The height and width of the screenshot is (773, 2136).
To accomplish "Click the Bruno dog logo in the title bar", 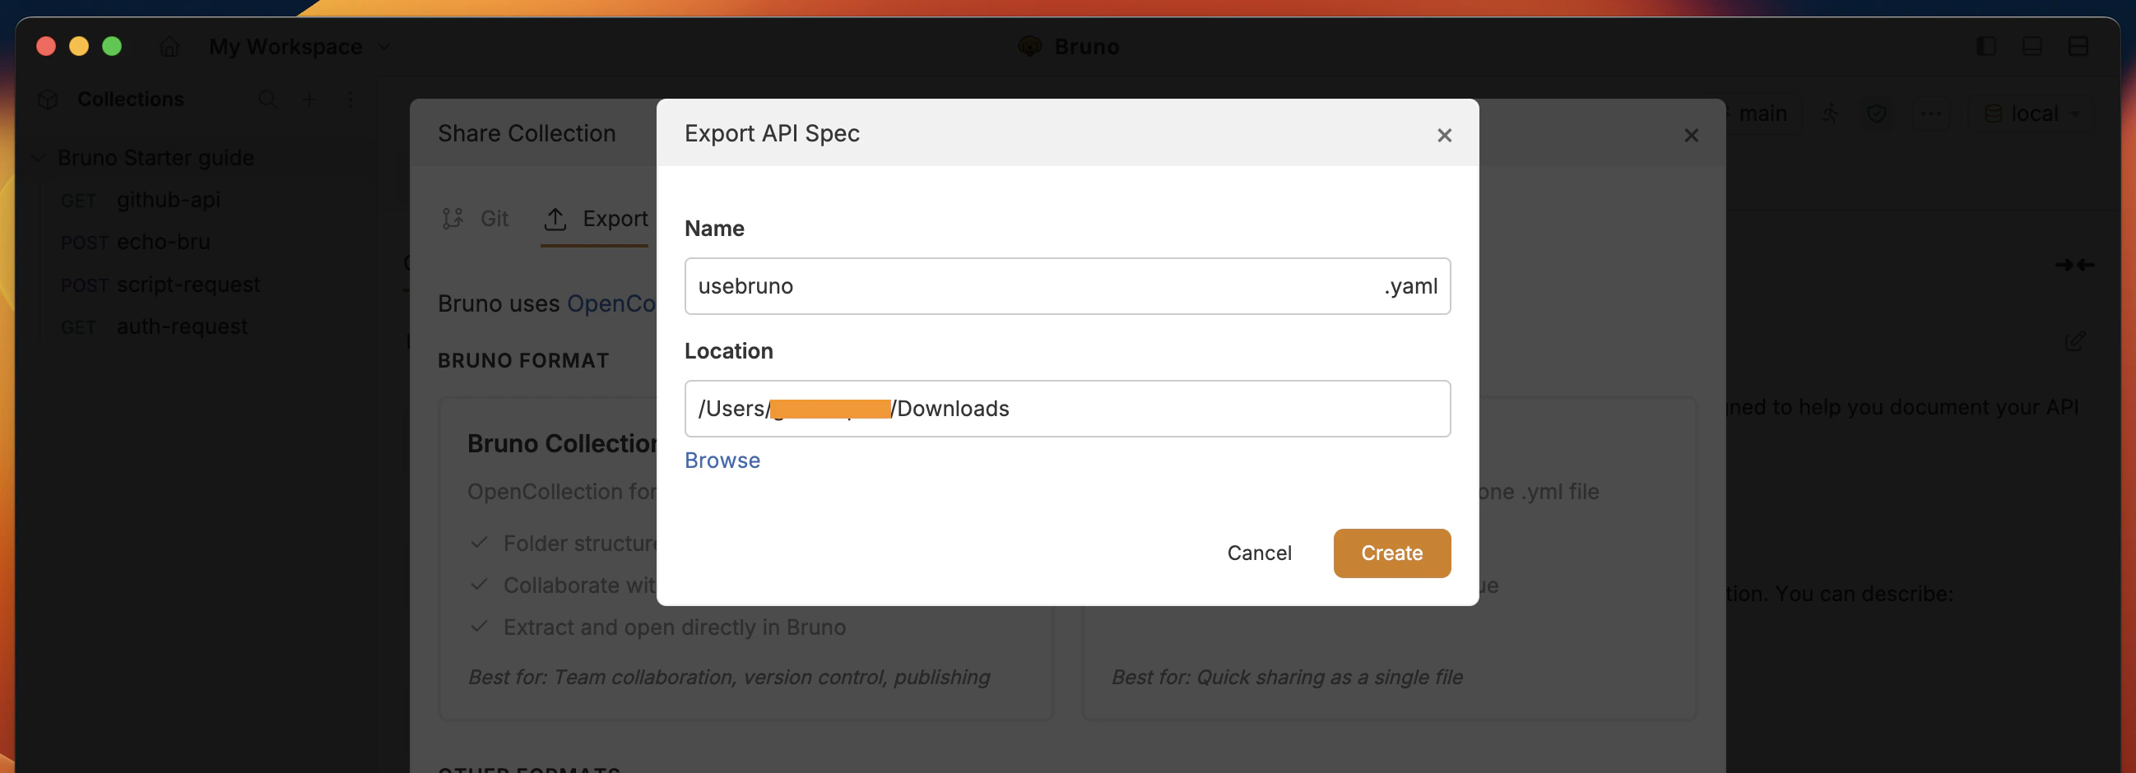I will click(x=1030, y=46).
